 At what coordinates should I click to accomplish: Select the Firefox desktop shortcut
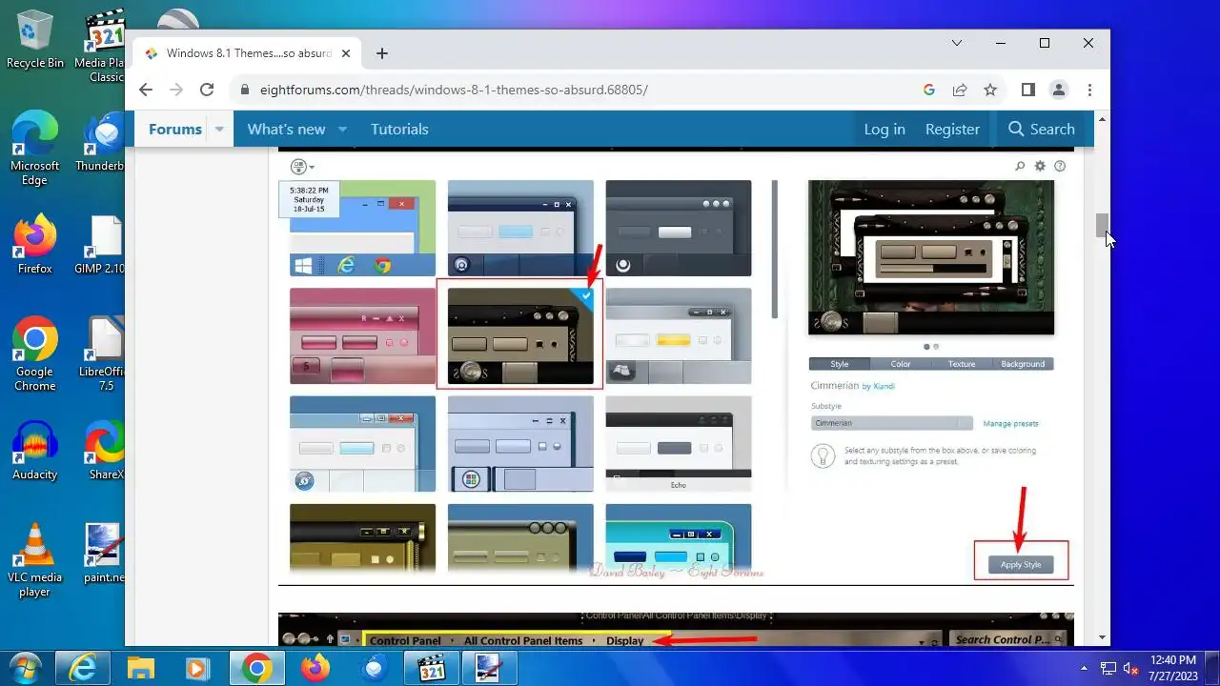(35, 246)
